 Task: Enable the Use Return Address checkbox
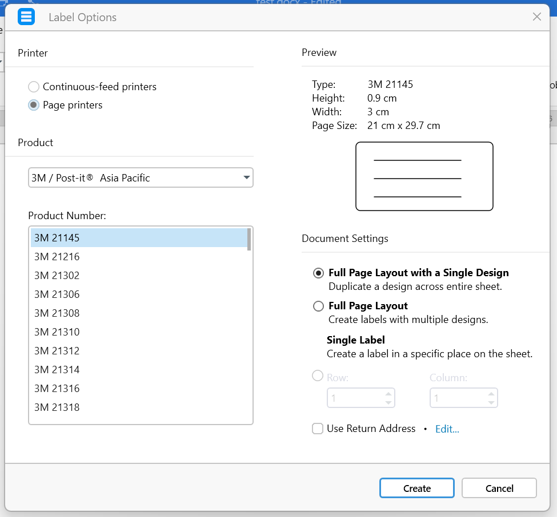point(318,429)
